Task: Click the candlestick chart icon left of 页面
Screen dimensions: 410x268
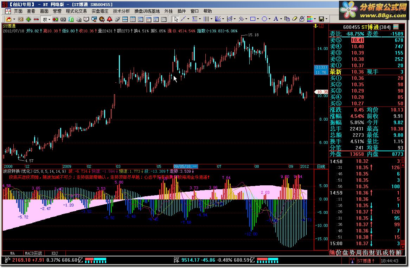Action: [x=8, y=11]
